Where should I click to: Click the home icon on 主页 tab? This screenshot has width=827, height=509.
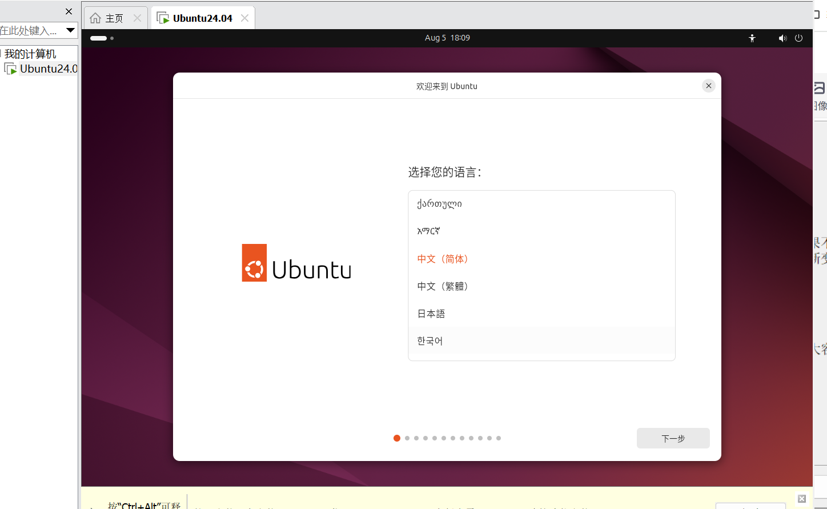(x=95, y=18)
